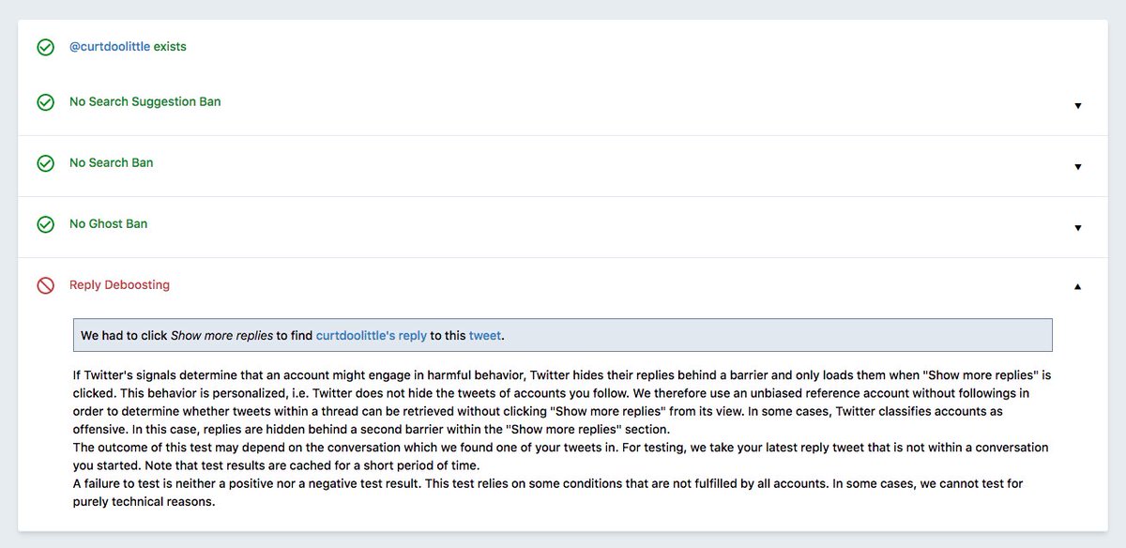1126x548 pixels.
Task: Select the "No Search Ban" label text
Action: [111, 162]
